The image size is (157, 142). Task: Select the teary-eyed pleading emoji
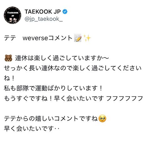tap(102, 119)
